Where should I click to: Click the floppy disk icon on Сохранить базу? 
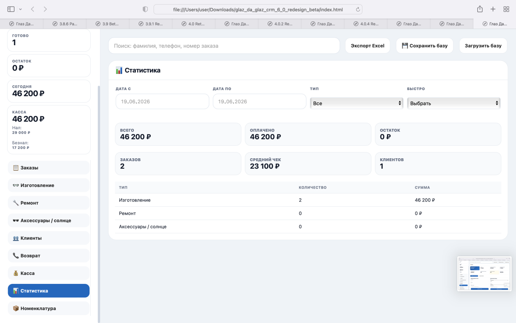[x=405, y=46]
